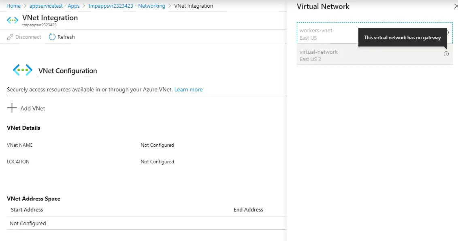Select virtual-network East US 2 entry
458x241 pixels.
pyautogui.click(x=375, y=54)
